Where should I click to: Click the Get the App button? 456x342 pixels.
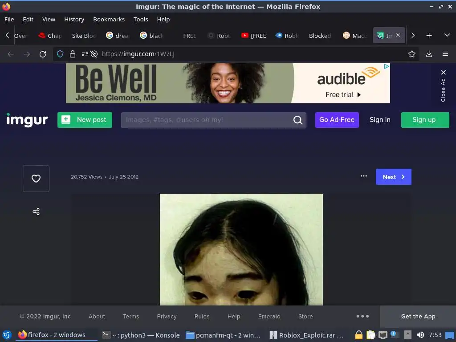click(418, 317)
